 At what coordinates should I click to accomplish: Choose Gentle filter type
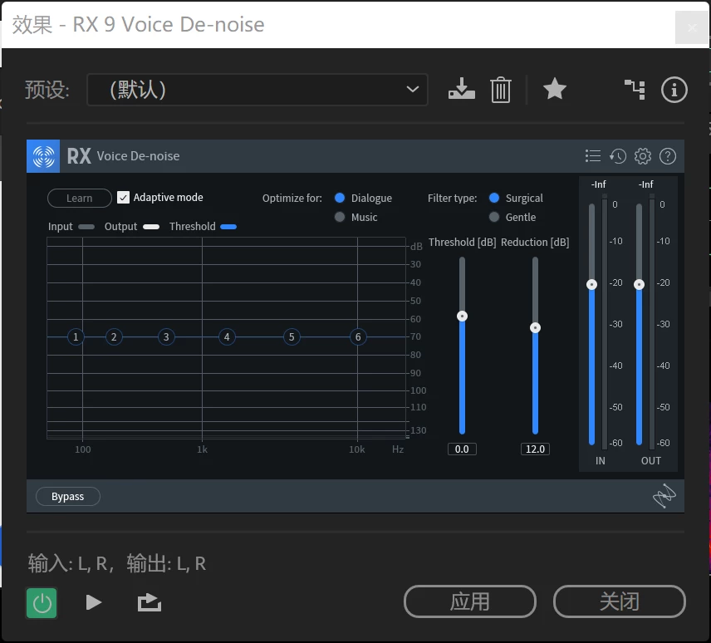[x=494, y=217]
